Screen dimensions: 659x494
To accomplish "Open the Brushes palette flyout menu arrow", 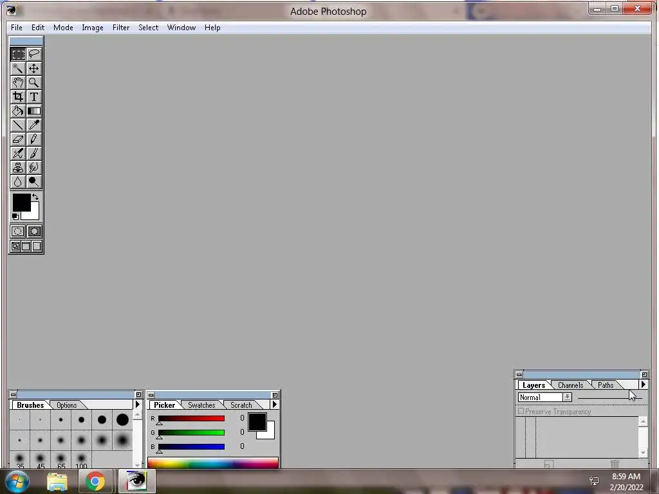I will click(x=138, y=405).
